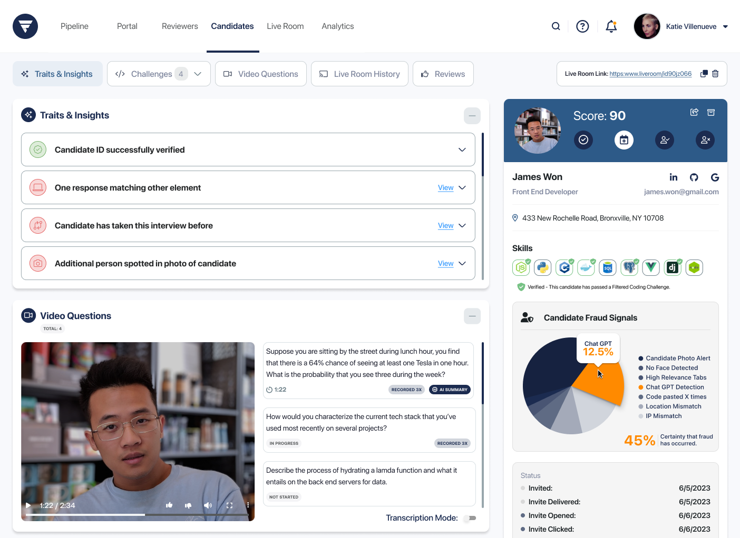The width and height of the screenshot is (740, 538).
Task: Click AI Summary button on first question
Action: tap(450, 390)
